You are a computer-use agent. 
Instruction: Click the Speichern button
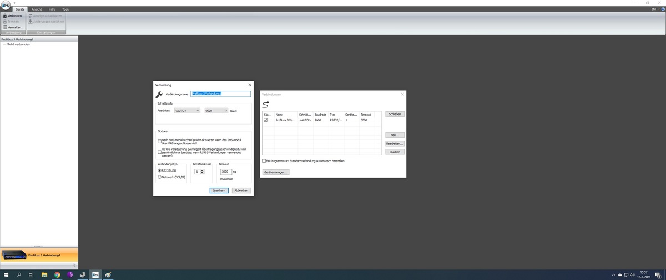coord(219,190)
